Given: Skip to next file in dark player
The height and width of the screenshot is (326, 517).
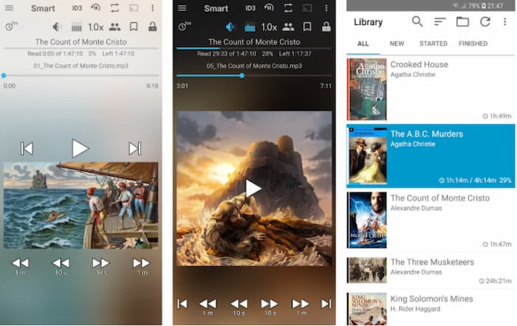Looking at the screenshot, I should pos(326,304).
